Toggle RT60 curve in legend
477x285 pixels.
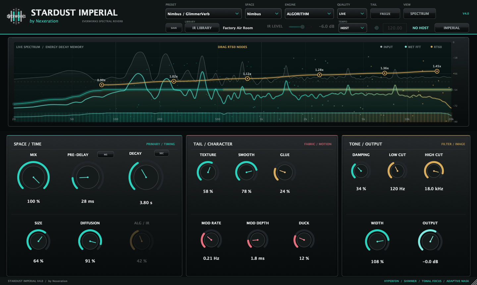436,47
